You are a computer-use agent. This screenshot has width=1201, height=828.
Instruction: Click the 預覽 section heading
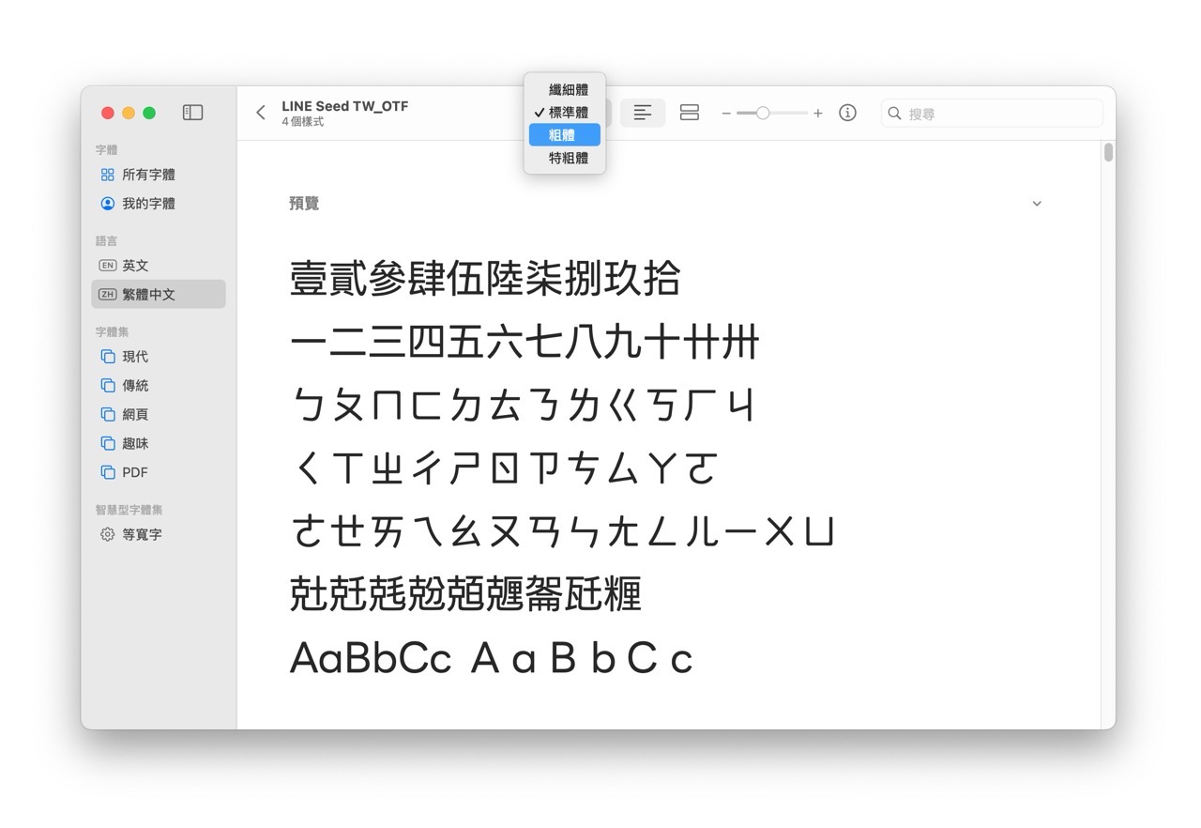coord(304,204)
